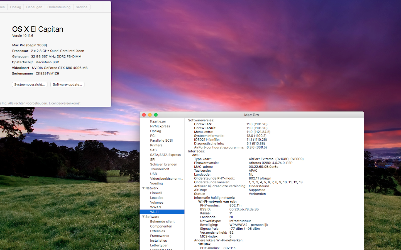Select Beheerde client in the sidebar
Viewport: 401px width, 250px height.
tap(162, 221)
